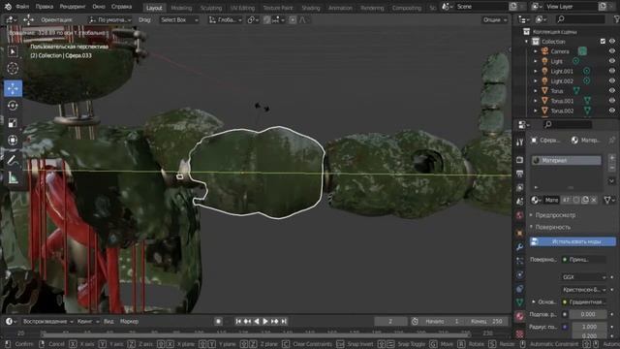Image resolution: width=620 pixels, height=349 pixels.
Task: Open the Select Box drag dropdown
Action: click(x=178, y=19)
